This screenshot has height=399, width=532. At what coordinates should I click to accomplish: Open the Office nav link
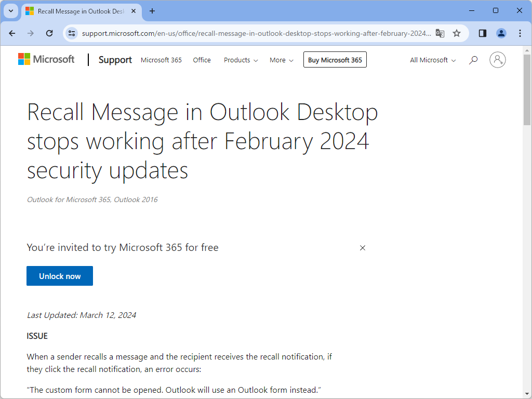click(202, 60)
